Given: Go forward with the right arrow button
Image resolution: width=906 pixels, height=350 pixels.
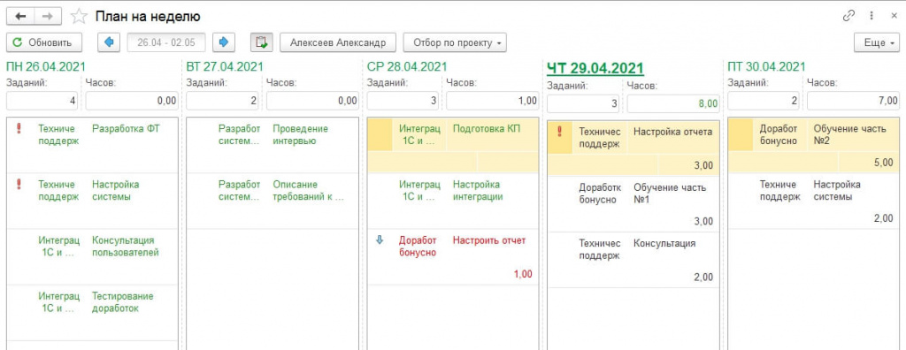Looking at the screenshot, I should point(48,16).
